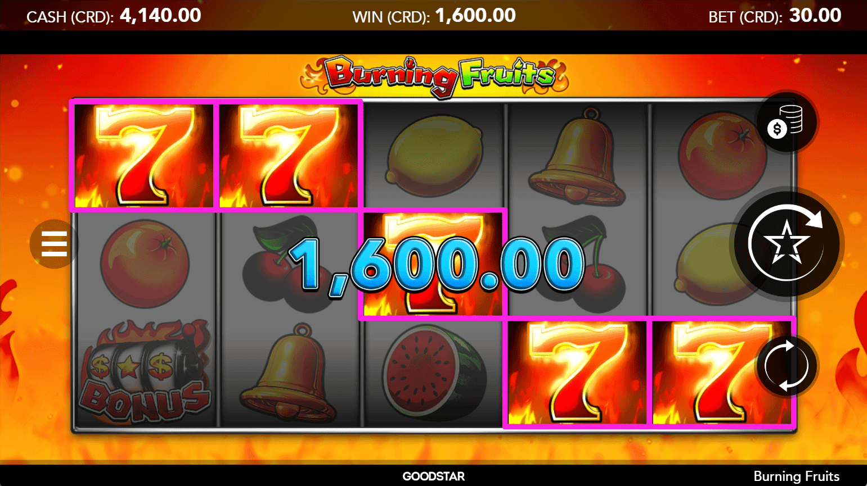The width and height of the screenshot is (867, 486).
Task: Click the WIN amount at top
Action: click(434, 16)
